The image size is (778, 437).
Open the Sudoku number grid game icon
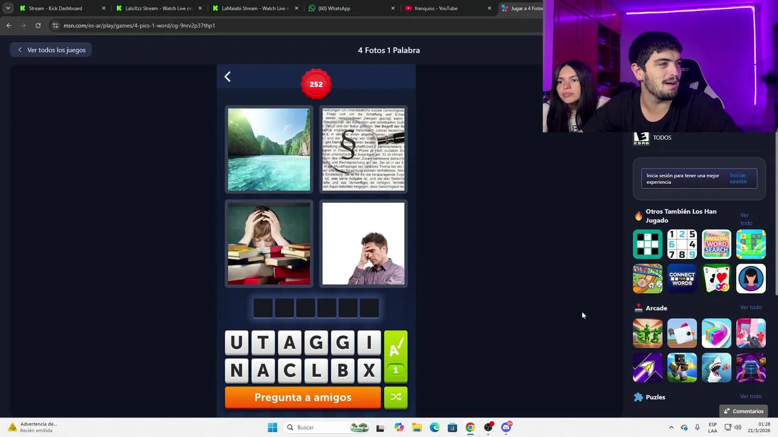tap(682, 244)
